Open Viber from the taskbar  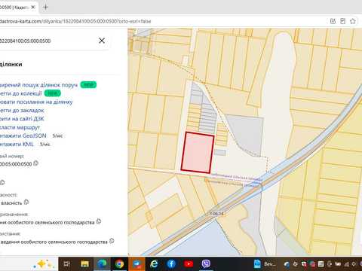point(206,263)
